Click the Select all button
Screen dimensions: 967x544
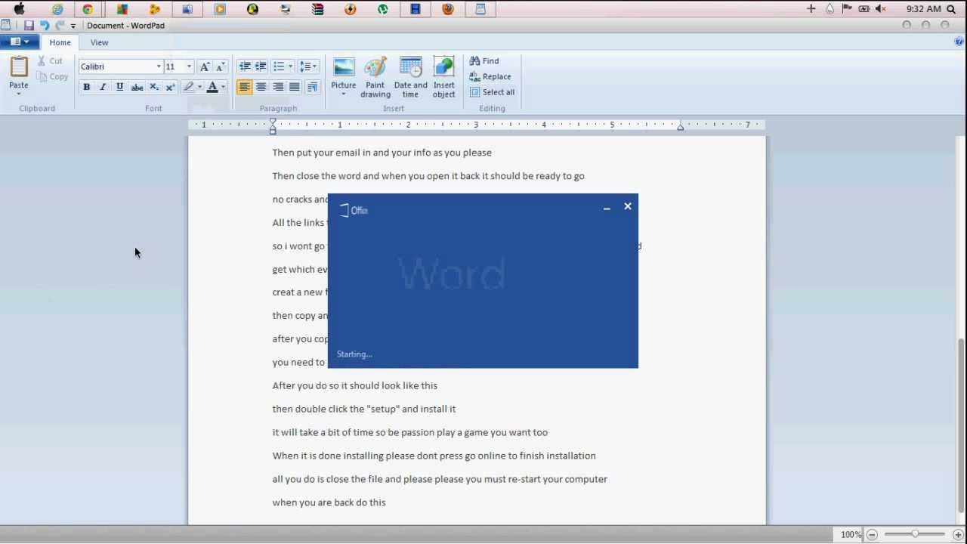tap(492, 93)
